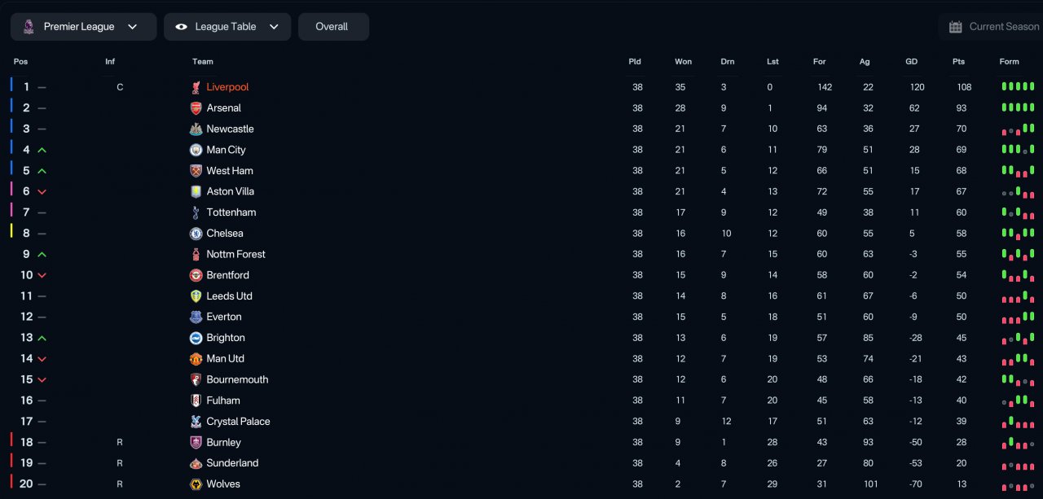The height and width of the screenshot is (499, 1043).
Task: Open the West Ham team link
Action: (230, 171)
